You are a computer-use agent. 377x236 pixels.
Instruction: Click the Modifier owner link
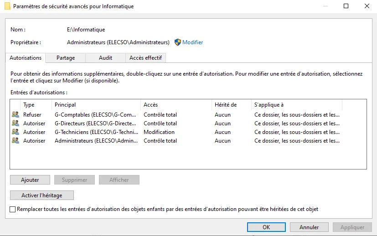192,42
